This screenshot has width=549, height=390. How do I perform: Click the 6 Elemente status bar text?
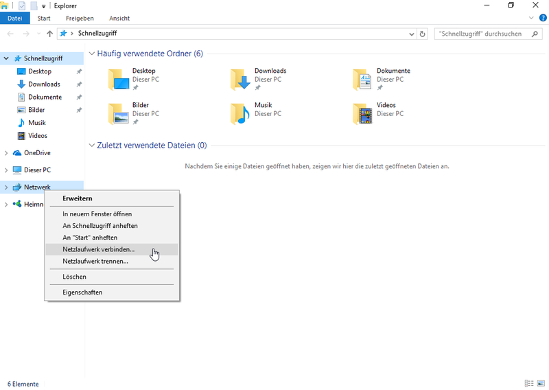23,384
